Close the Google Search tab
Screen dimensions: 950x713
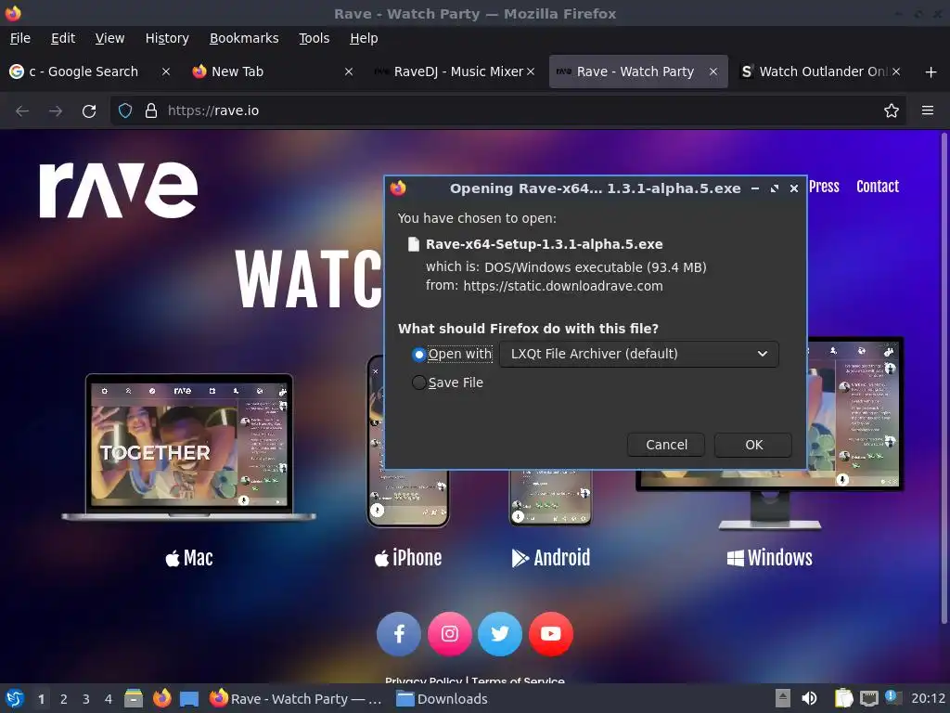click(x=165, y=71)
